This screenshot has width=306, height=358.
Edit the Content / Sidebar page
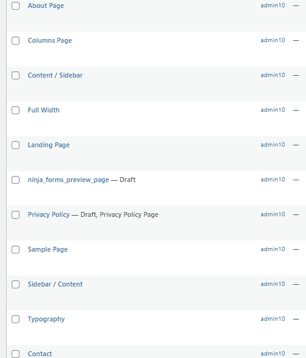pos(55,75)
